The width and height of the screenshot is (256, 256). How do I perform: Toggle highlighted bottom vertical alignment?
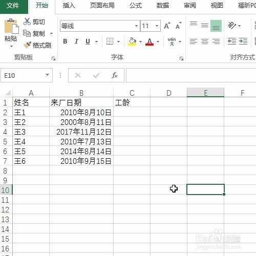click(x=216, y=26)
